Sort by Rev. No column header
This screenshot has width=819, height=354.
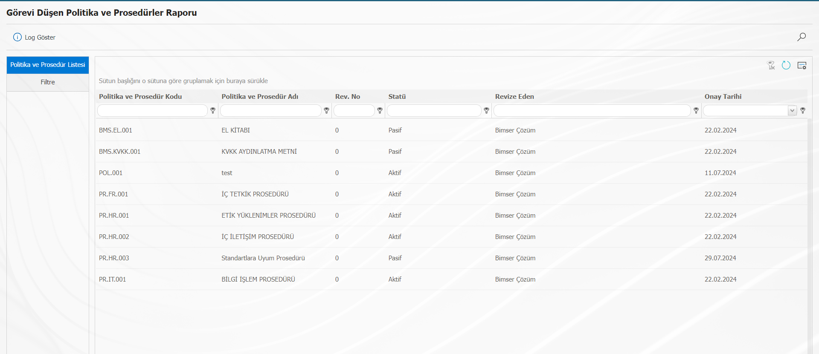348,96
